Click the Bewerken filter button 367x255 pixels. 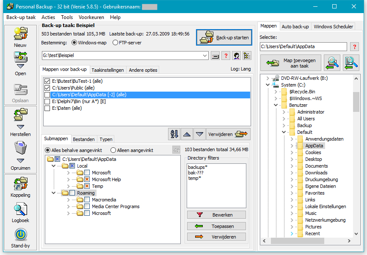pos(216,215)
